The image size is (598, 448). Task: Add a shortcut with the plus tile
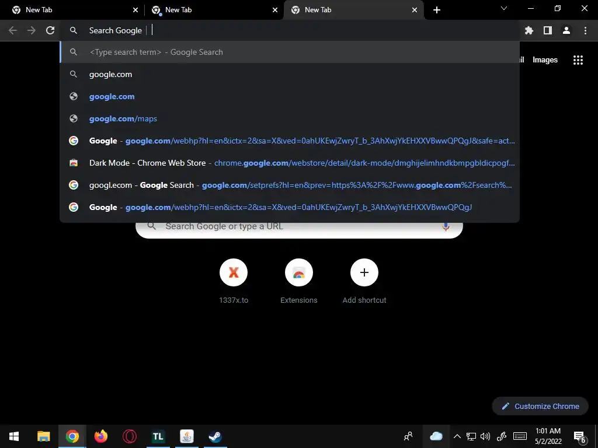364,281
